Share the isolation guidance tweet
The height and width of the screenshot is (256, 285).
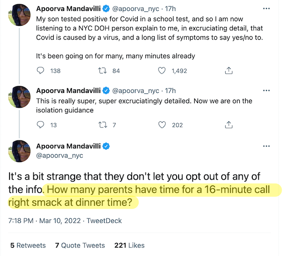tap(228, 125)
